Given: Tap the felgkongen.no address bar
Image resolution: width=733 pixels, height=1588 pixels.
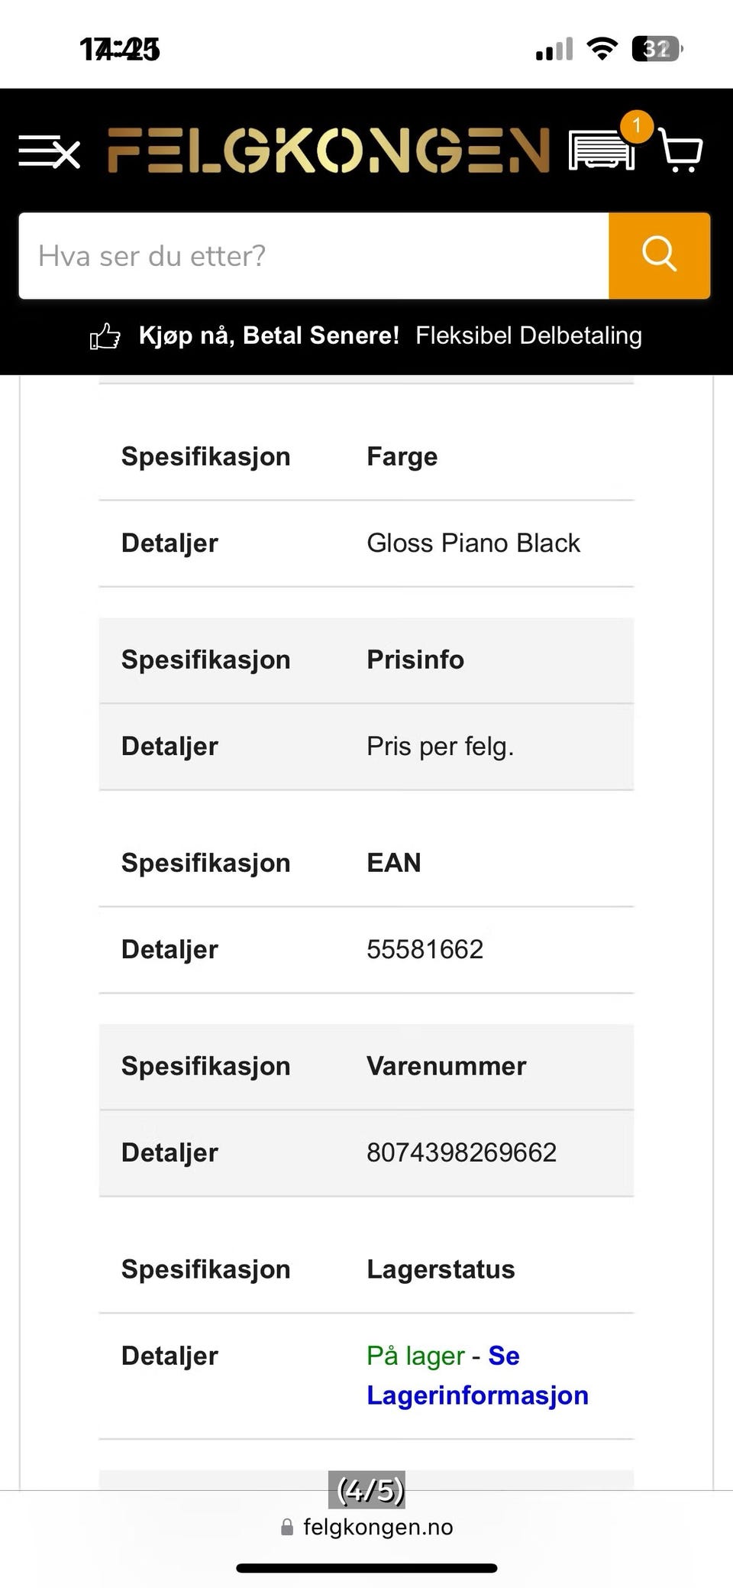Looking at the screenshot, I should point(366,1527).
